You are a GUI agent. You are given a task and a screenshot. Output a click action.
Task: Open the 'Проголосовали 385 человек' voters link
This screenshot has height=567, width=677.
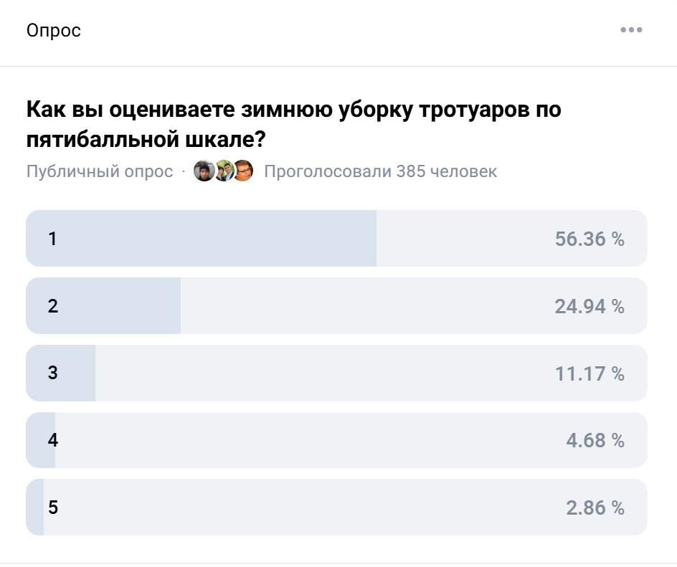coord(381,171)
